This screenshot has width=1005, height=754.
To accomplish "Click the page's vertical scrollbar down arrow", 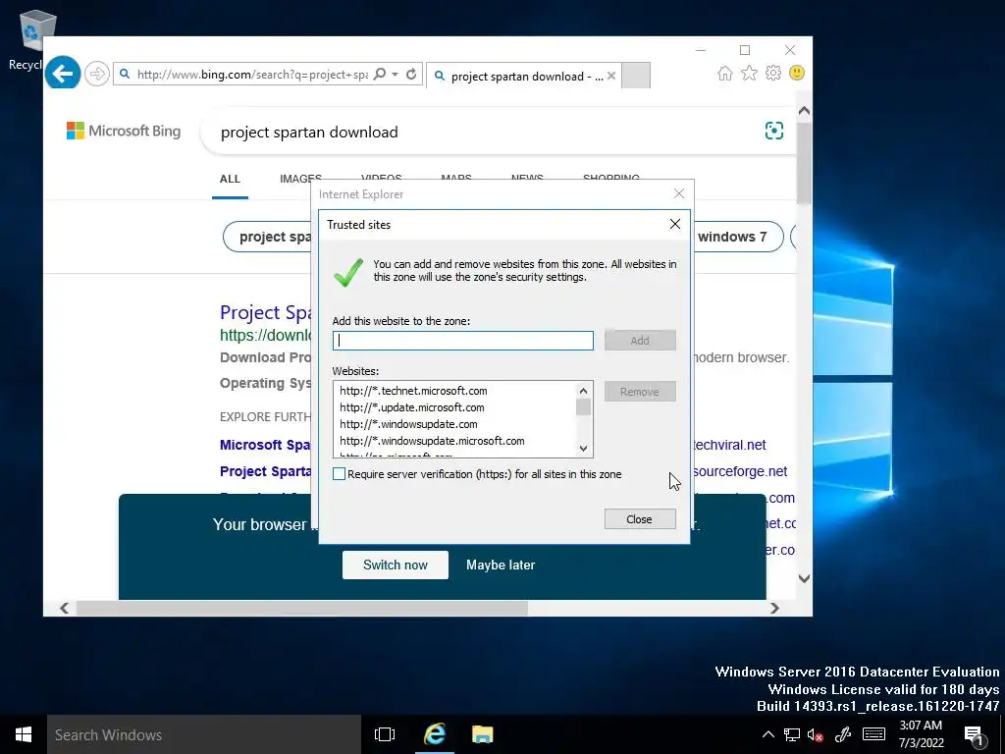I will 805,578.
